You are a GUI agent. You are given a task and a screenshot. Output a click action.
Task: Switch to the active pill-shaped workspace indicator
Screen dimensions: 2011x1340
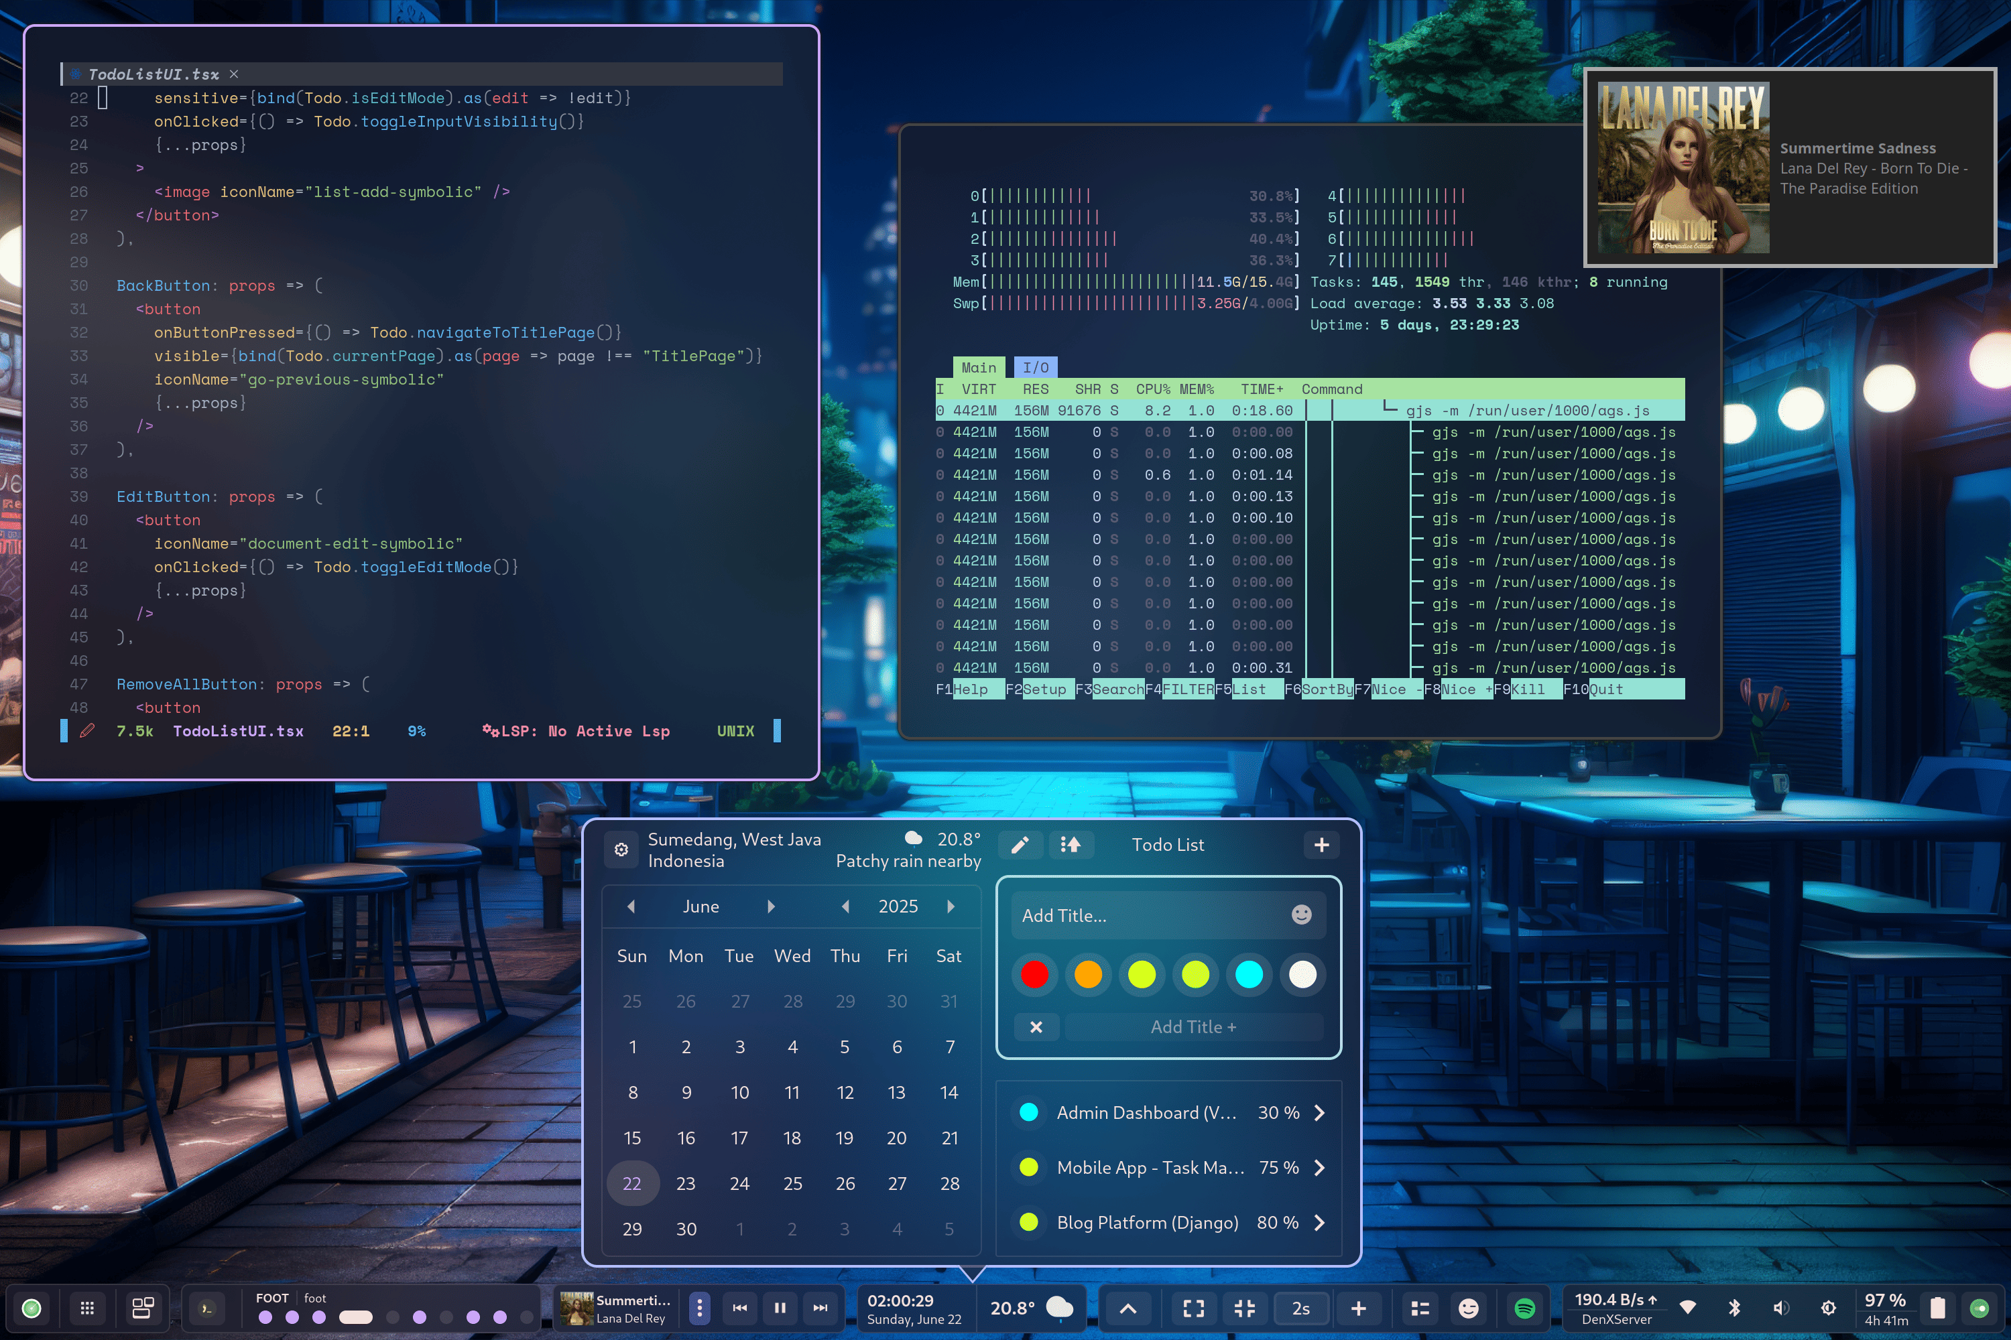click(x=356, y=1318)
